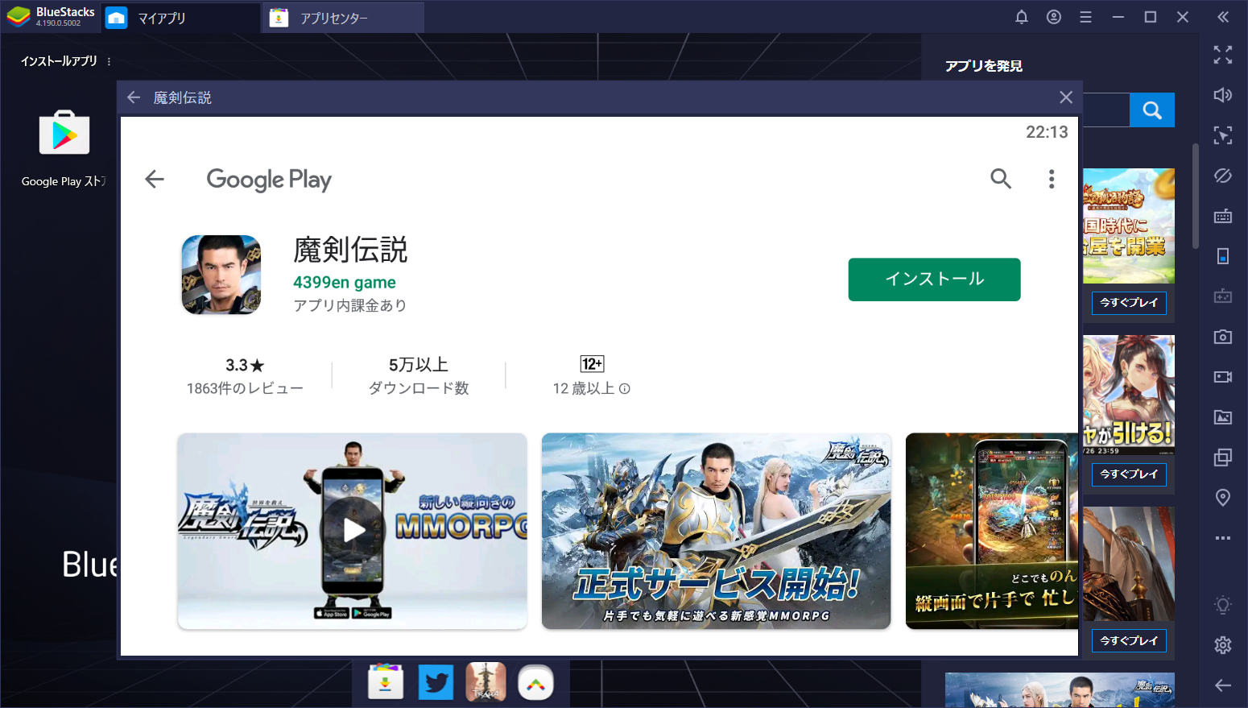Click the rotate device phone icon
The image size is (1248, 708).
[1222, 256]
